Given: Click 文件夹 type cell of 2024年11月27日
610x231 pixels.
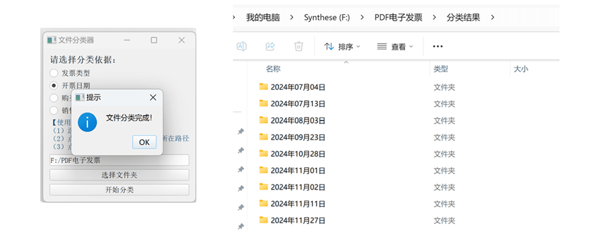Looking at the screenshot, I should (x=444, y=221).
